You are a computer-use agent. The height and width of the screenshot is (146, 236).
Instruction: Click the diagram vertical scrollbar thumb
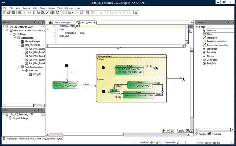(192, 85)
